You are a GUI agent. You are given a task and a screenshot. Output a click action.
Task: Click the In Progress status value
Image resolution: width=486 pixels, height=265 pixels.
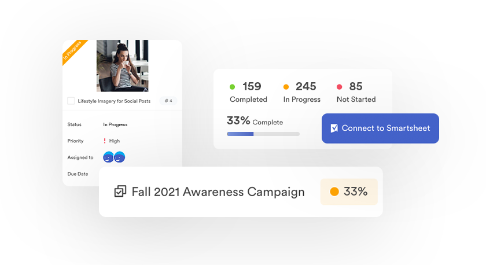tap(115, 124)
